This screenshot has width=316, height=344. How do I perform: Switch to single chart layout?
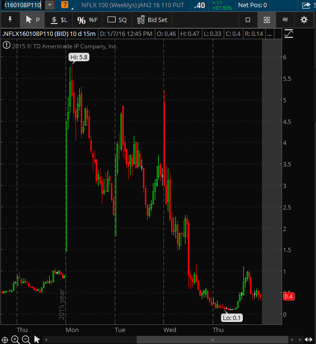coord(248,20)
